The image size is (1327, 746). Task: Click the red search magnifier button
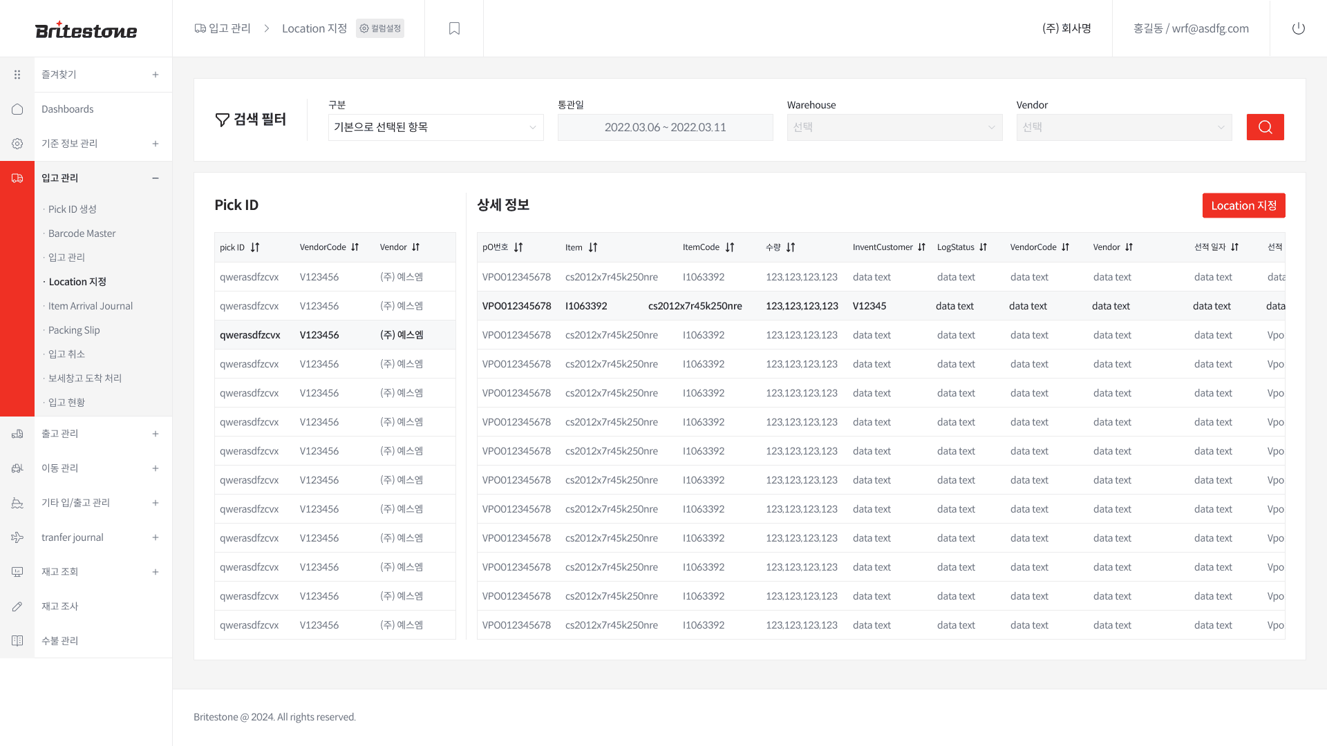pyautogui.click(x=1265, y=127)
